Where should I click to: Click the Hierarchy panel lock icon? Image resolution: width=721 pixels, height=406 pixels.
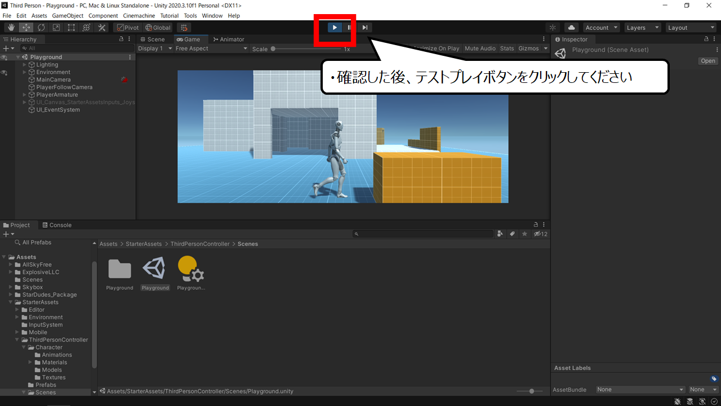coord(122,39)
